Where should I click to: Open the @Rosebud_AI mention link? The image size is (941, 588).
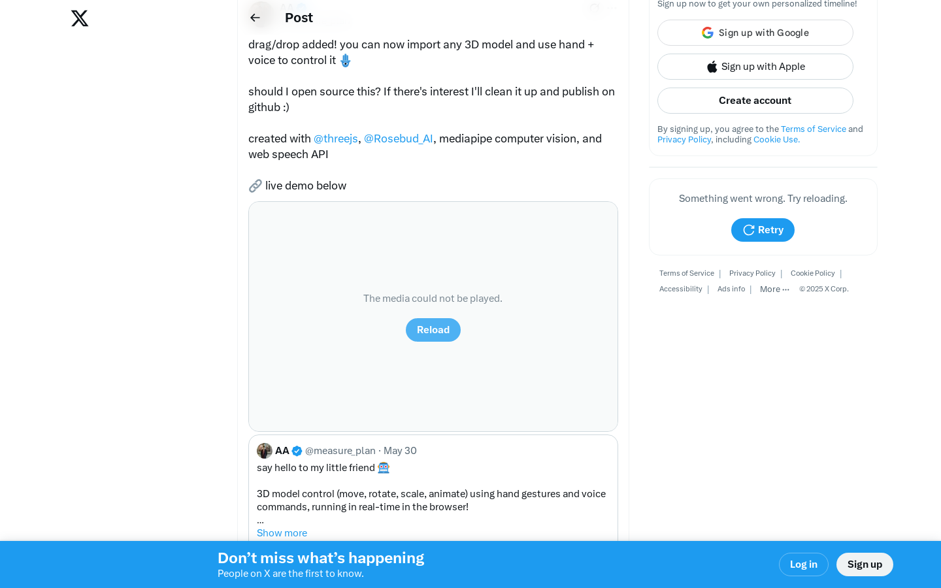click(399, 139)
